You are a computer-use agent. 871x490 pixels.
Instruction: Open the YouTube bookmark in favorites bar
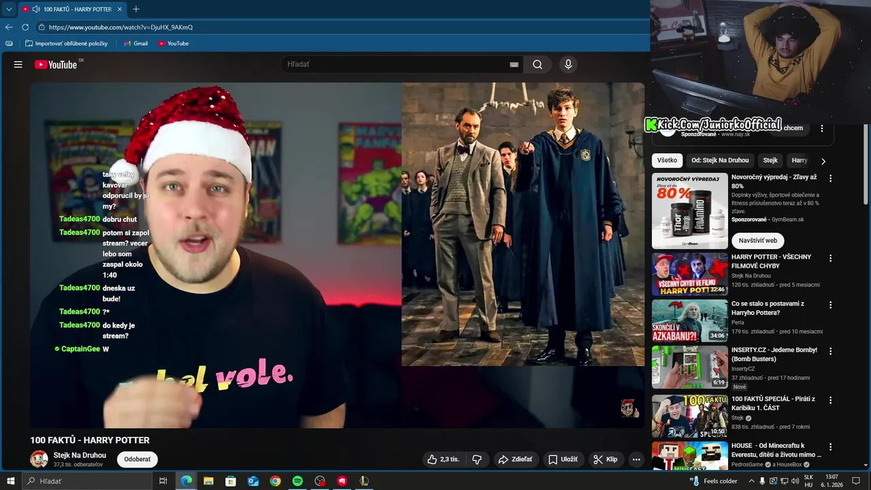click(x=174, y=44)
